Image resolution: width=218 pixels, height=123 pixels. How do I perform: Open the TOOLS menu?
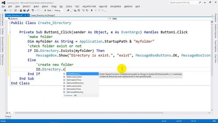point(69,6)
